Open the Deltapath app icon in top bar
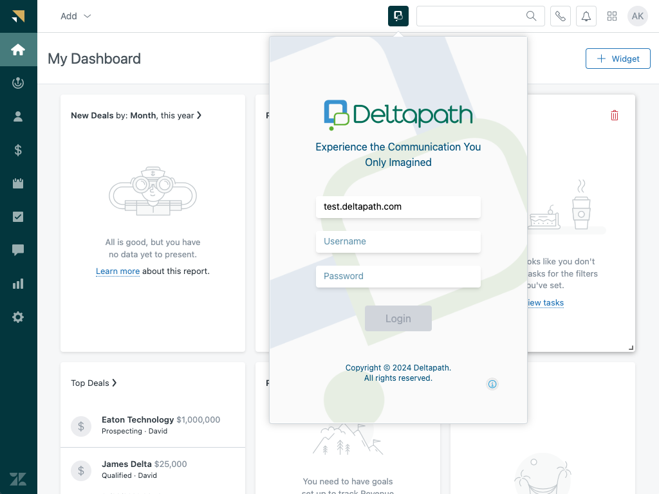This screenshot has height=494, width=659. pyautogui.click(x=398, y=16)
